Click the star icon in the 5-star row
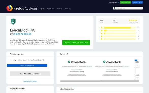This screenshot has width=149, height=93. click(102, 28)
